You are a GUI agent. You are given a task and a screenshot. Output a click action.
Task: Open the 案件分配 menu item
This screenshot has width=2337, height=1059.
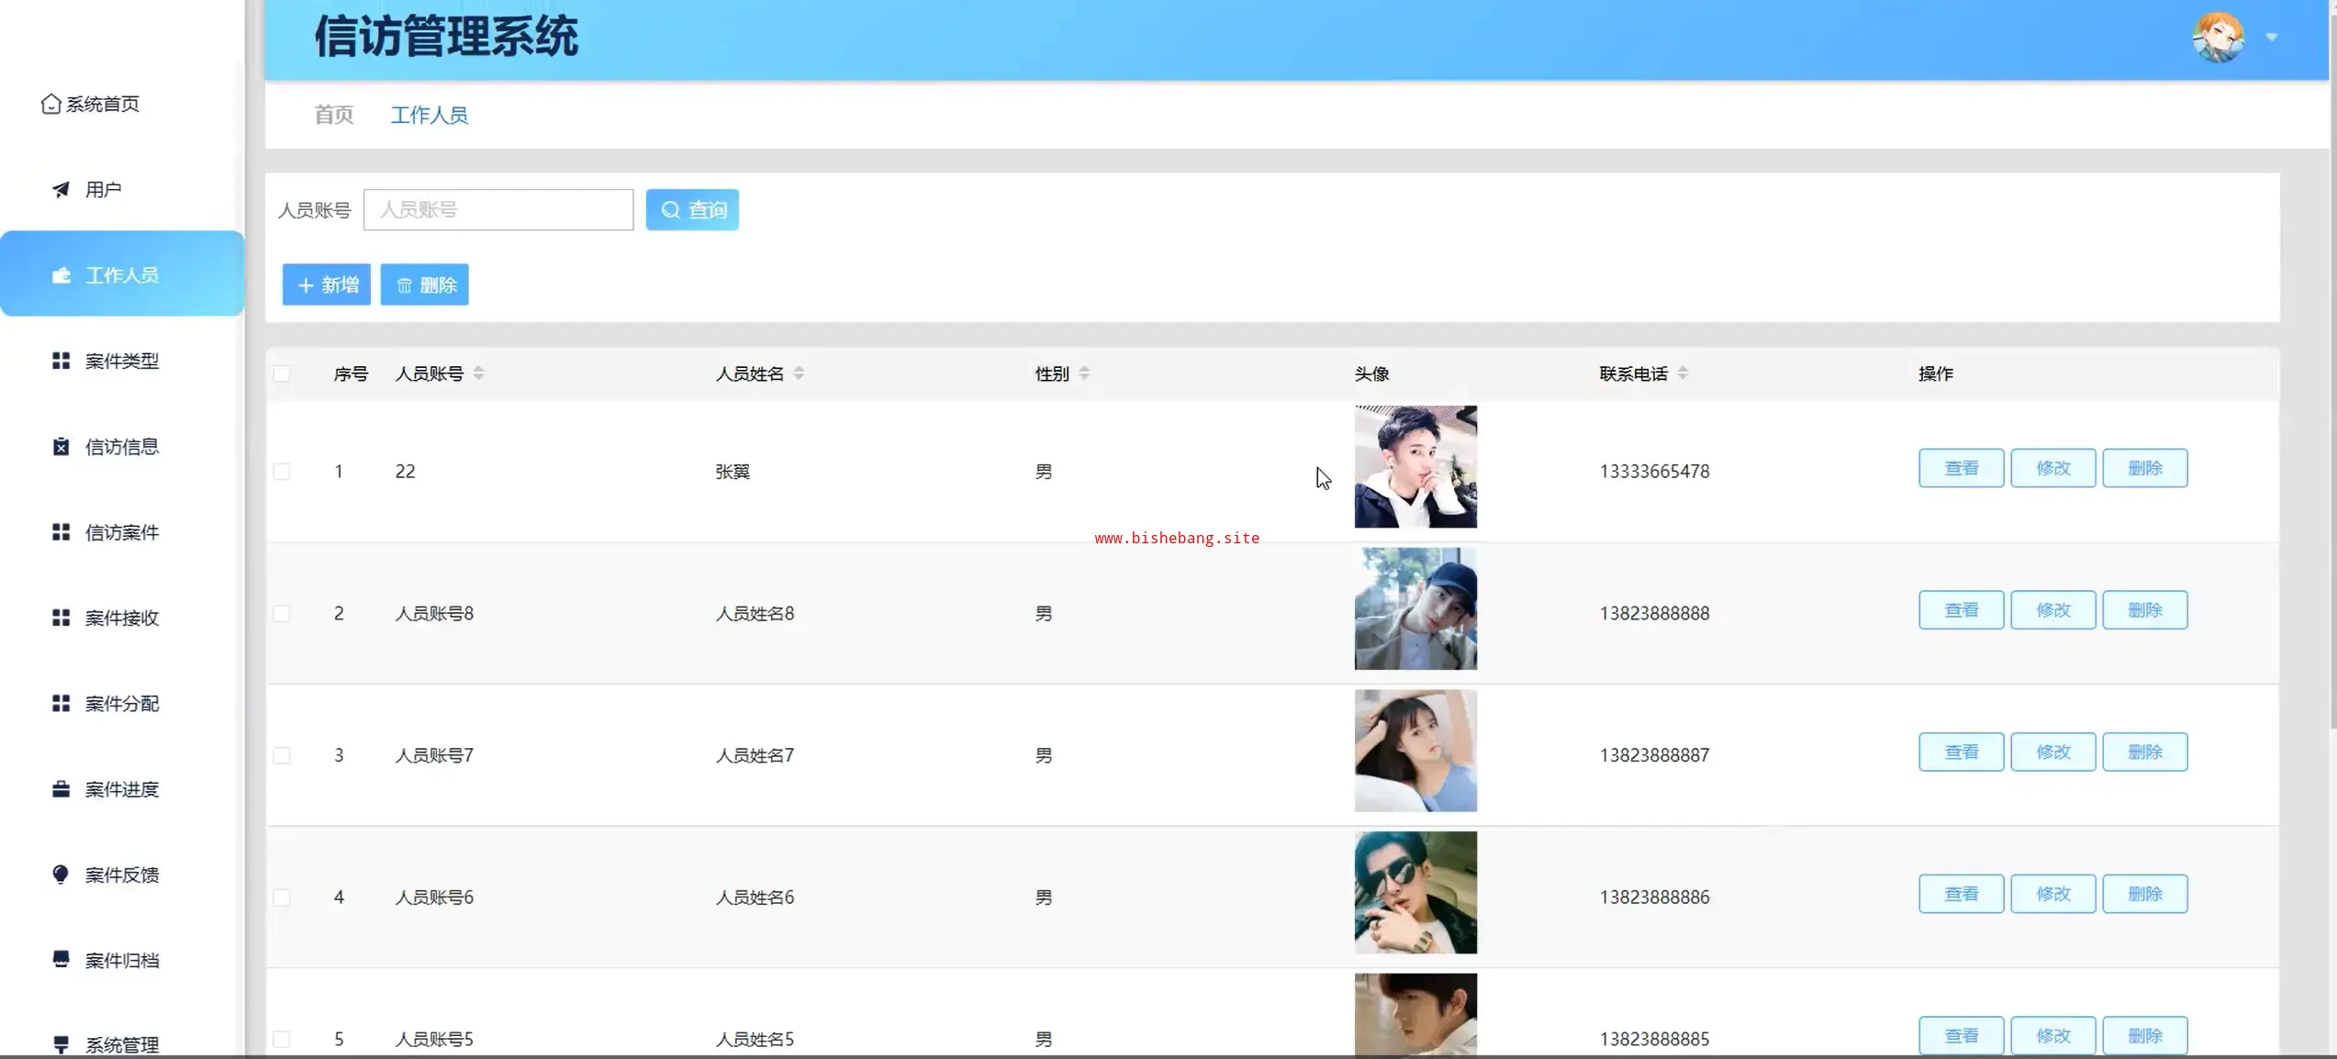[121, 704]
